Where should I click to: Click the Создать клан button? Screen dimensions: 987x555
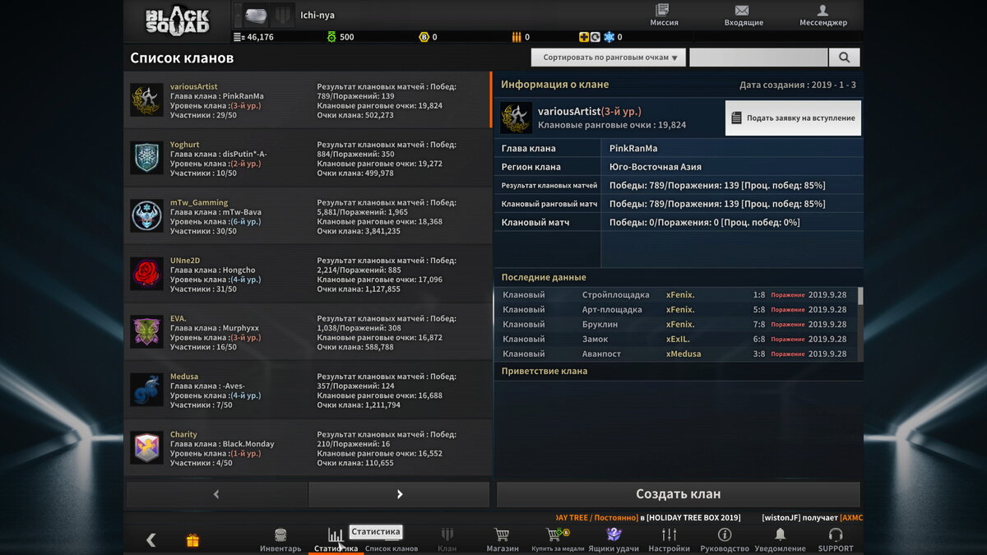[x=679, y=494]
